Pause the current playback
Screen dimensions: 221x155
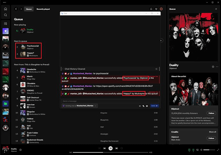110,148
